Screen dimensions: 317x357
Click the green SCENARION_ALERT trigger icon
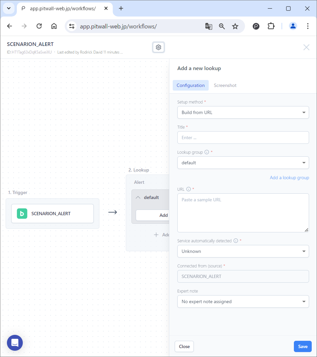click(x=22, y=214)
